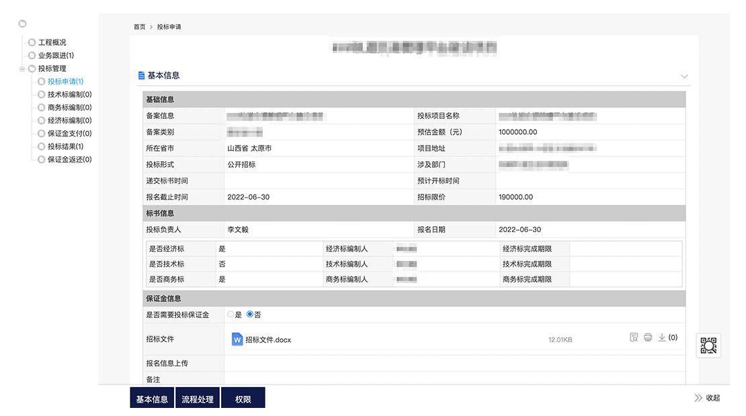
Task: Preview the 招标文件.docx attachment
Action: click(634, 337)
